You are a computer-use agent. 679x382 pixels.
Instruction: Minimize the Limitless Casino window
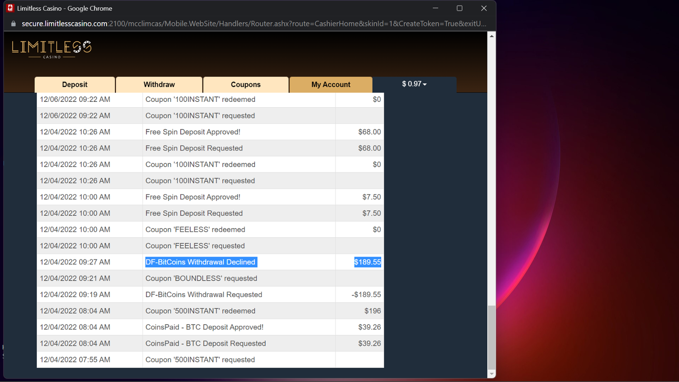(x=435, y=8)
